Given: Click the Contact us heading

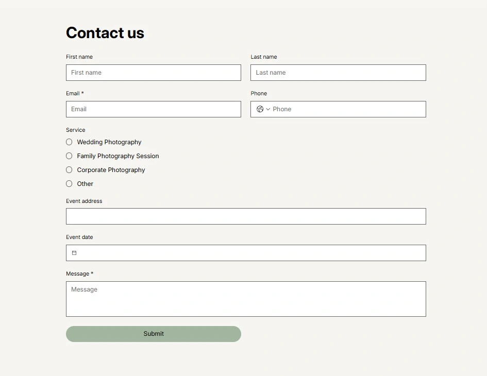Looking at the screenshot, I should point(105,33).
